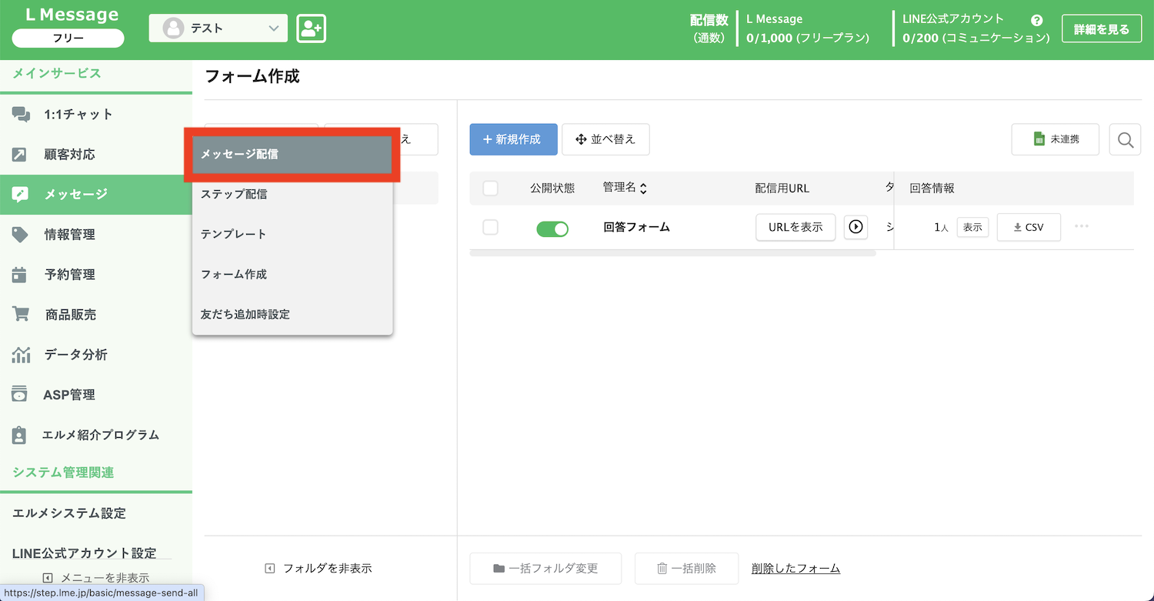Click the 情報管理 tag icon
Image resolution: width=1154 pixels, height=601 pixels.
coord(20,235)
